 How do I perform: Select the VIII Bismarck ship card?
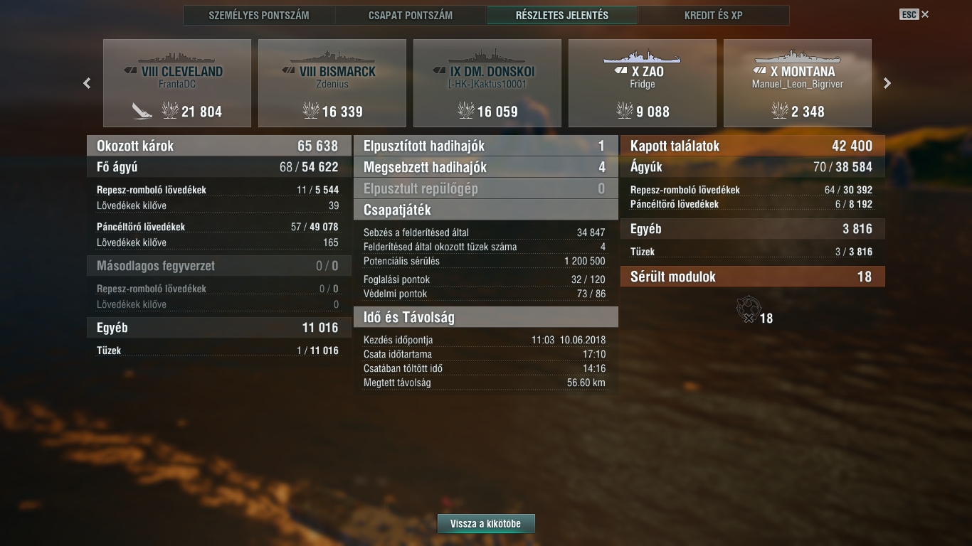point(332,83)
